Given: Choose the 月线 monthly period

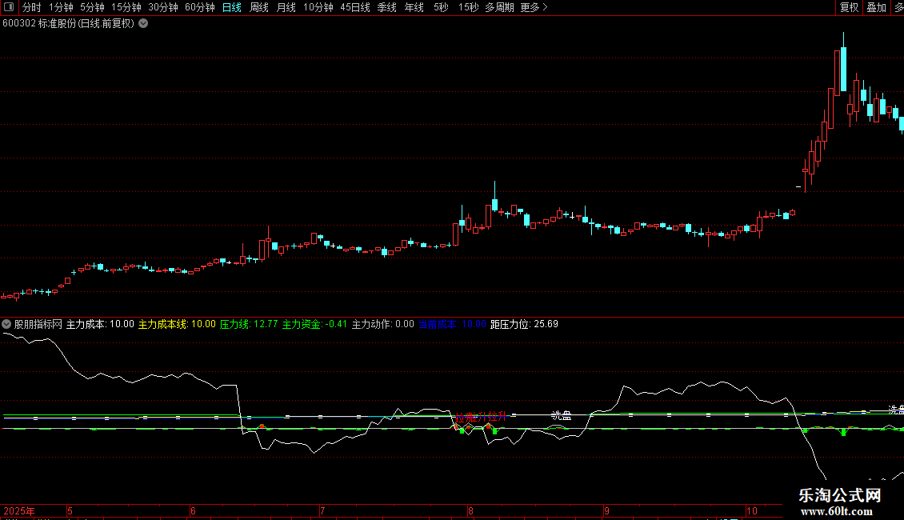Looking at the screenshot, I should 286,7.
